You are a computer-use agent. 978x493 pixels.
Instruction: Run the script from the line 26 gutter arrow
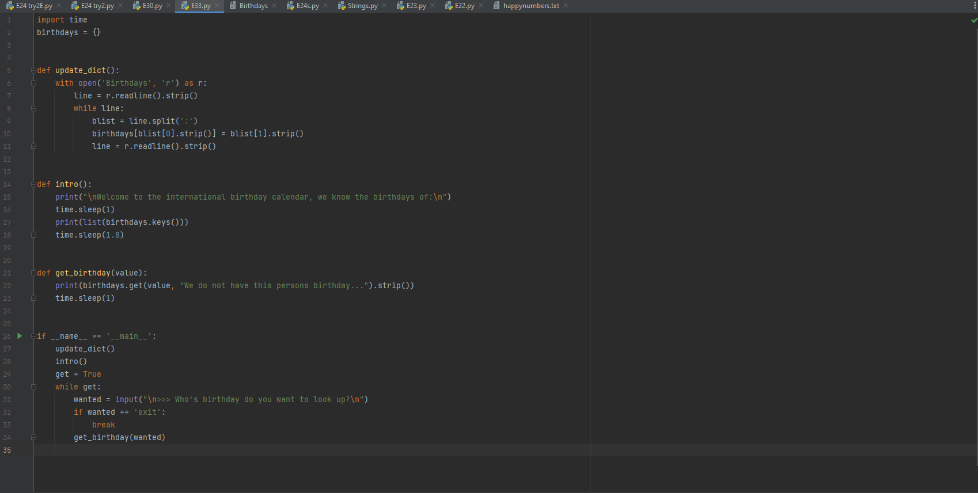pyautogui.click(x=20, y=336)
